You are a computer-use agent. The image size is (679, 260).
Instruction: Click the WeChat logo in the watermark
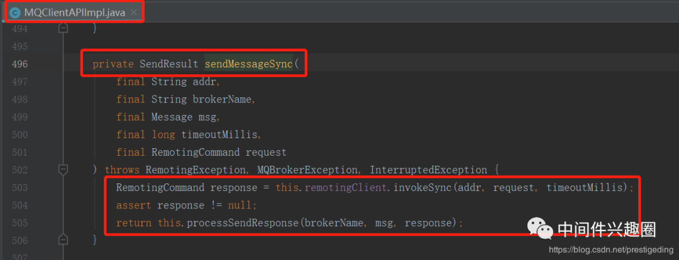pyautogui.click(x=540, y=229)
